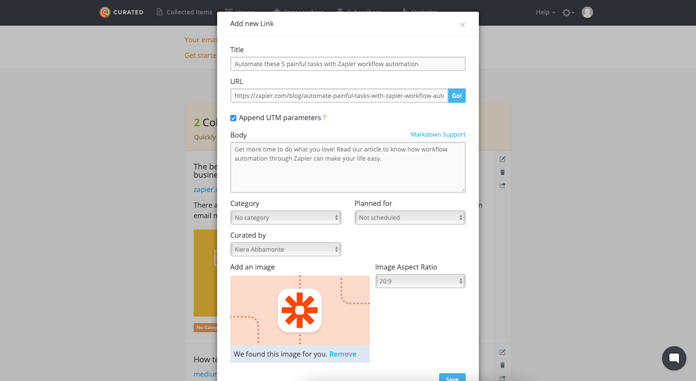Open the settings gear menu
Image resolution: width=696 pixels, height=381 pixels.
tap(568, 12)
